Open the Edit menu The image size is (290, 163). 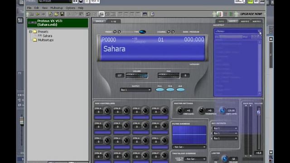(36, 8)
